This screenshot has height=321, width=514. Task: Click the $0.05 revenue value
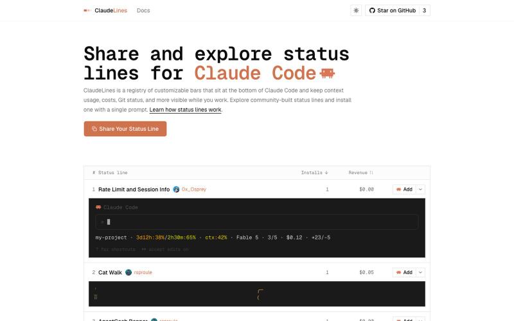click(366, 272)
